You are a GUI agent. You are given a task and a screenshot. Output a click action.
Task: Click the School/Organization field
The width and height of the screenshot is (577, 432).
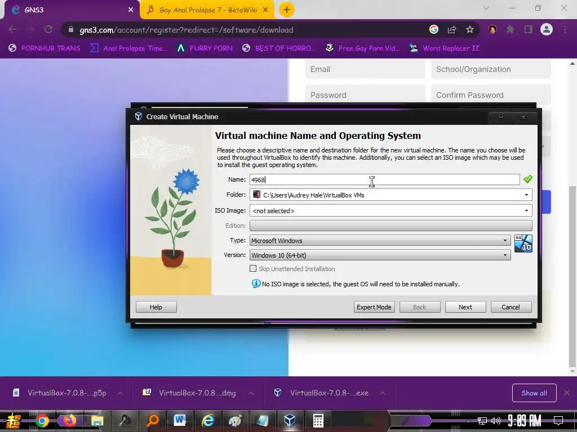click(x=491, y=69)
